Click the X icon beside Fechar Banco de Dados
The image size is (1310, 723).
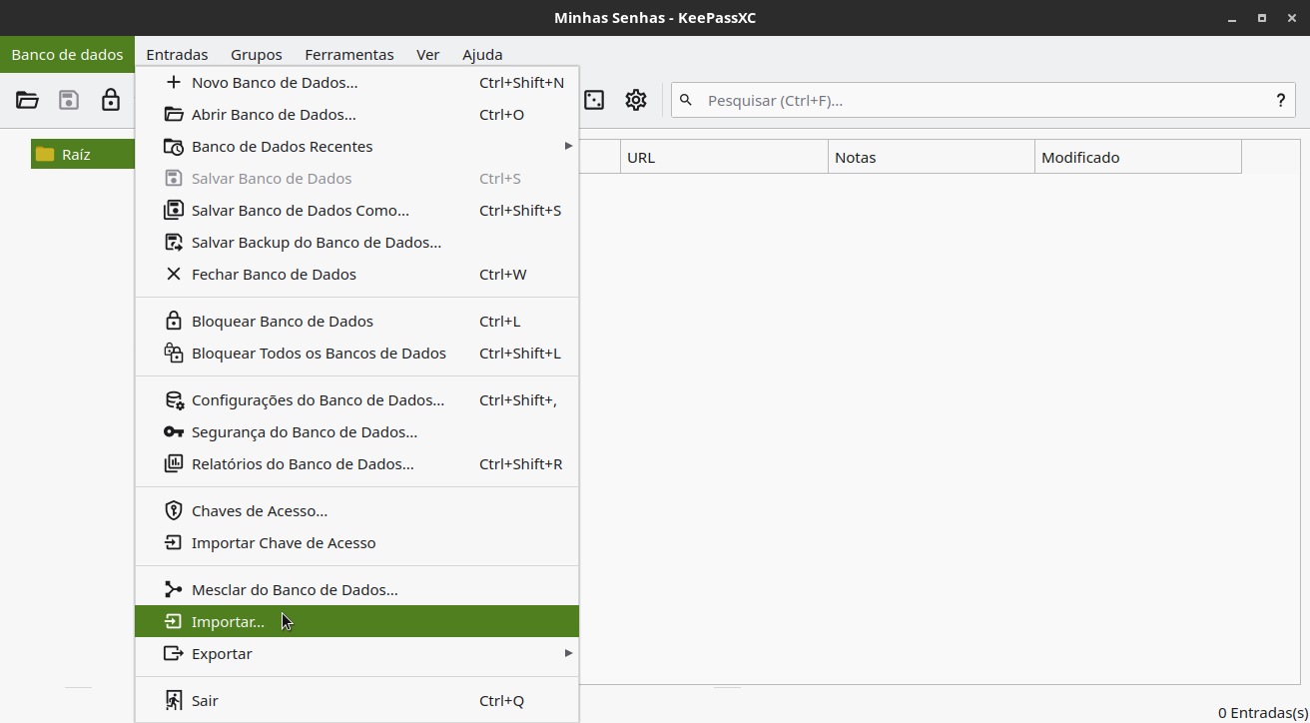pos(174,274)
